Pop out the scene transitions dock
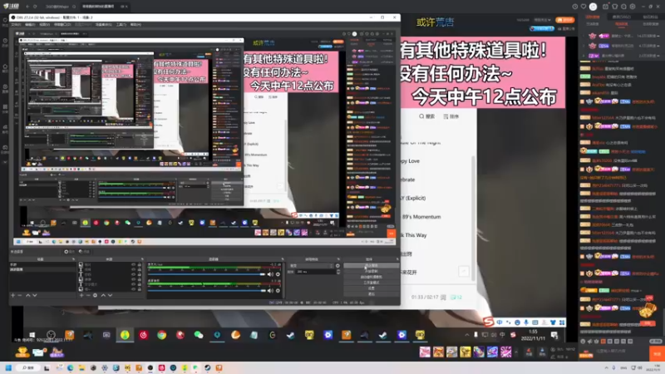The image size is (665, 374). pos(338,259)
